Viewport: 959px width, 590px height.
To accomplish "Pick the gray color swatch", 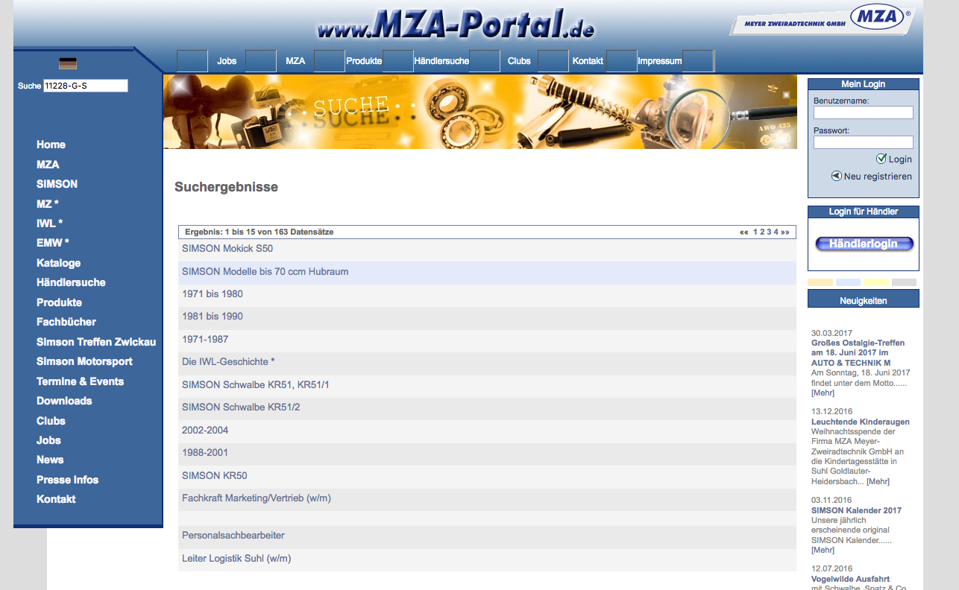I will tap(904, 282).
